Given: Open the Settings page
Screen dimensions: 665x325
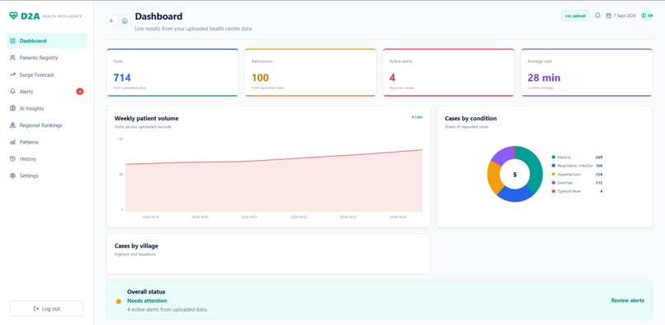Looking at the screenshot, I should 47,176.
